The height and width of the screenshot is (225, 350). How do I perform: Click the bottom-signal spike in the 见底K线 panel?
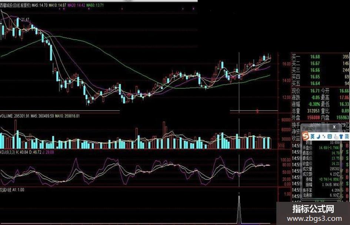click(x=239, y=209)
